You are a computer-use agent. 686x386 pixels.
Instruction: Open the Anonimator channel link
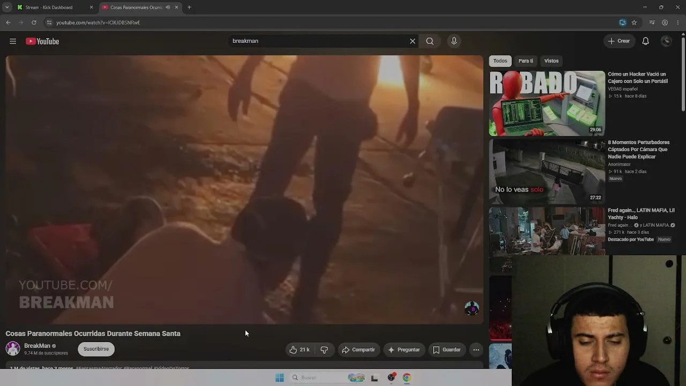(619, 165)
